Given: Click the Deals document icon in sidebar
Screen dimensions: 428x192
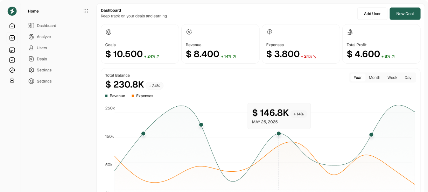Looking at the screenshot, I should (x=31, y=59).
